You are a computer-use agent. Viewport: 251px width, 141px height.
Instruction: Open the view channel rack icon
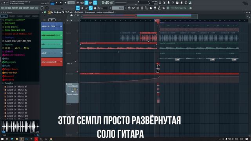click(x=138, y=8)
